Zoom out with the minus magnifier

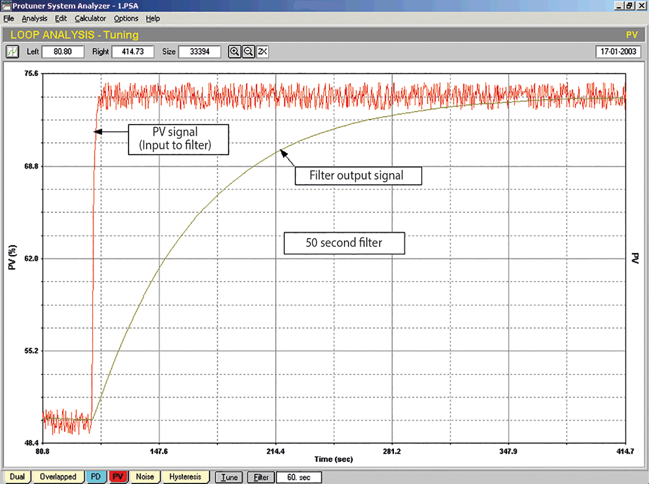[x=249, y=52]
